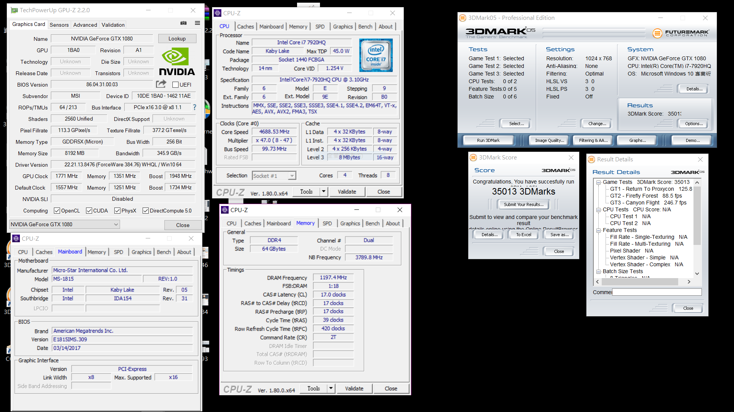Viewport: 734px width, 412px height.
Task: Select GT1 - Return To Proxycon result row
Action: [651, 189]
